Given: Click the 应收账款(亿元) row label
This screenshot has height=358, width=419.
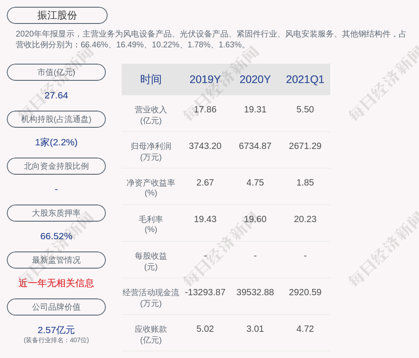Looking at the screenshot, I should click(151, 335).
